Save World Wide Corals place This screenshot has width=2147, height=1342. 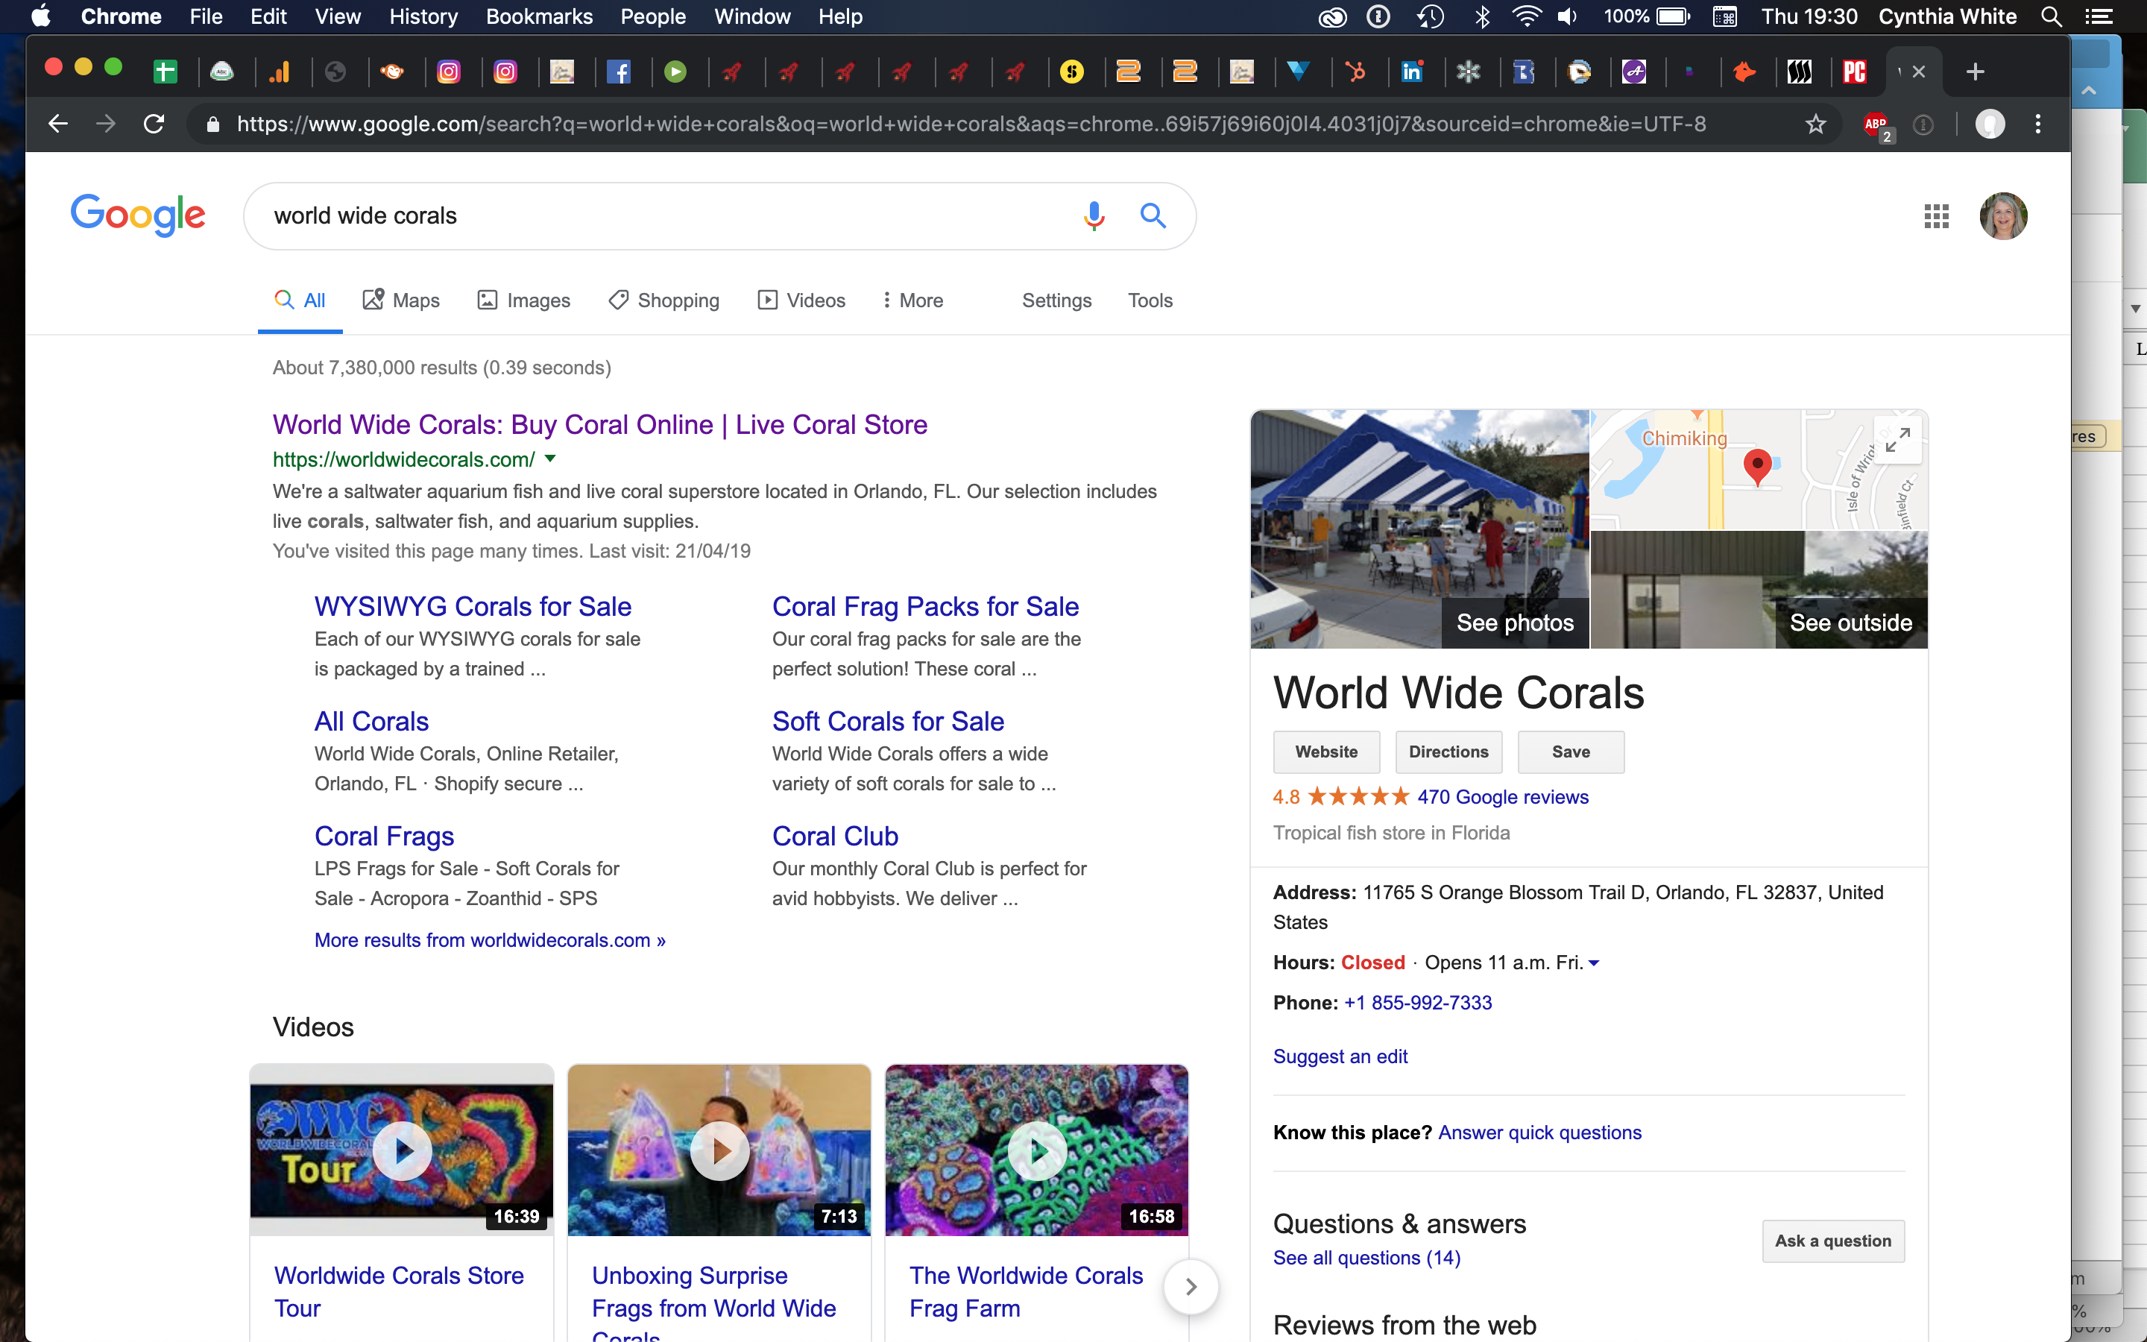point(1571,752)
